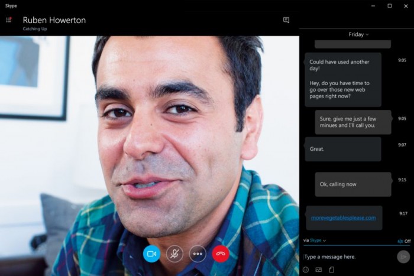
Task: Click Ruben Howerton contact name
Action: [54, 20]
